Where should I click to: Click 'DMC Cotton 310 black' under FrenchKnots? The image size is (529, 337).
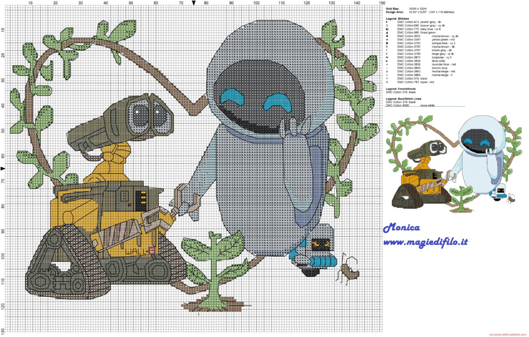401,92
